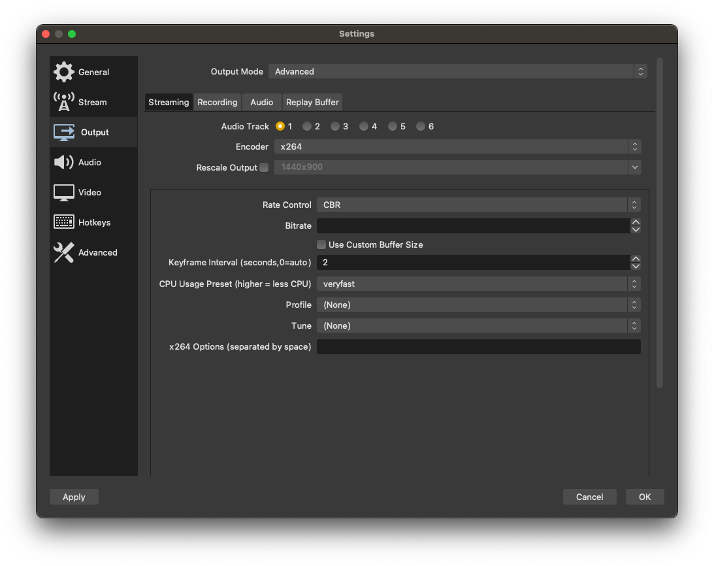The height and width of the screenshot is (566, 714).
Task: Open the Tune dropdown
Action: (x=479, y=326)
